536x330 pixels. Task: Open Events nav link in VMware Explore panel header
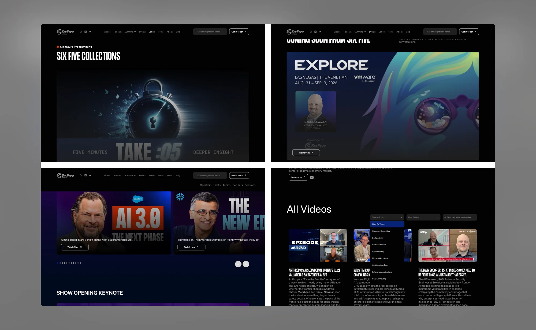tap(372, 32)
